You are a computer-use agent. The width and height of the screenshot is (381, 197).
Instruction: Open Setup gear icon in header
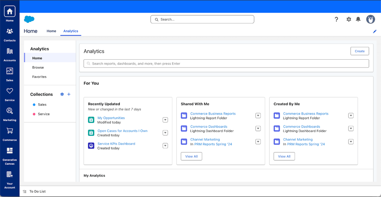[349, 19]
